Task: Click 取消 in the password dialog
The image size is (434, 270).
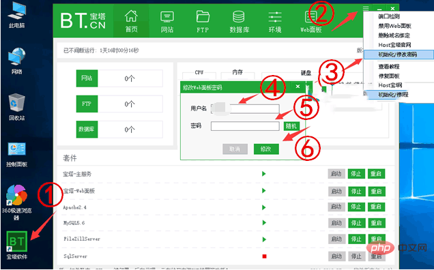Action: point(235,149)
